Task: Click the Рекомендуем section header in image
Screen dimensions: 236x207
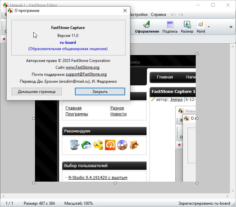Action: pos(104,131)
